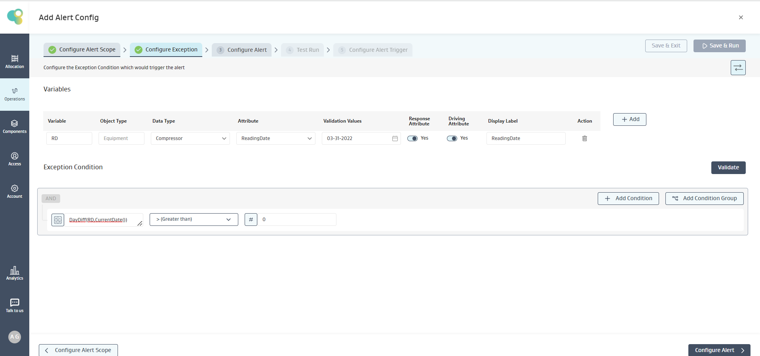
Task: Go to the Analytics sidebar section
Action: (15, 273)
